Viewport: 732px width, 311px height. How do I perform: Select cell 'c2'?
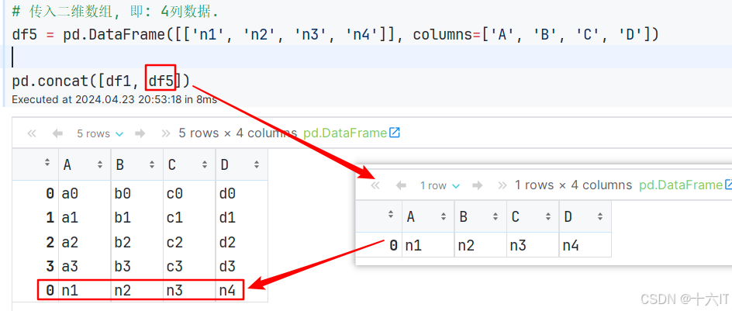click(x=189, y=242)
